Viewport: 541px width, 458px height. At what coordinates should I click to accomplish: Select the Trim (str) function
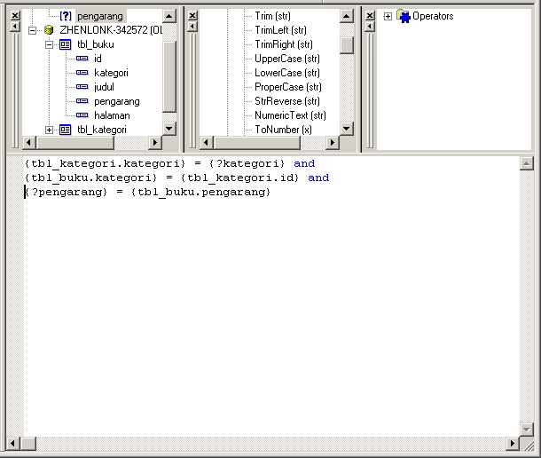coord(272,16)
